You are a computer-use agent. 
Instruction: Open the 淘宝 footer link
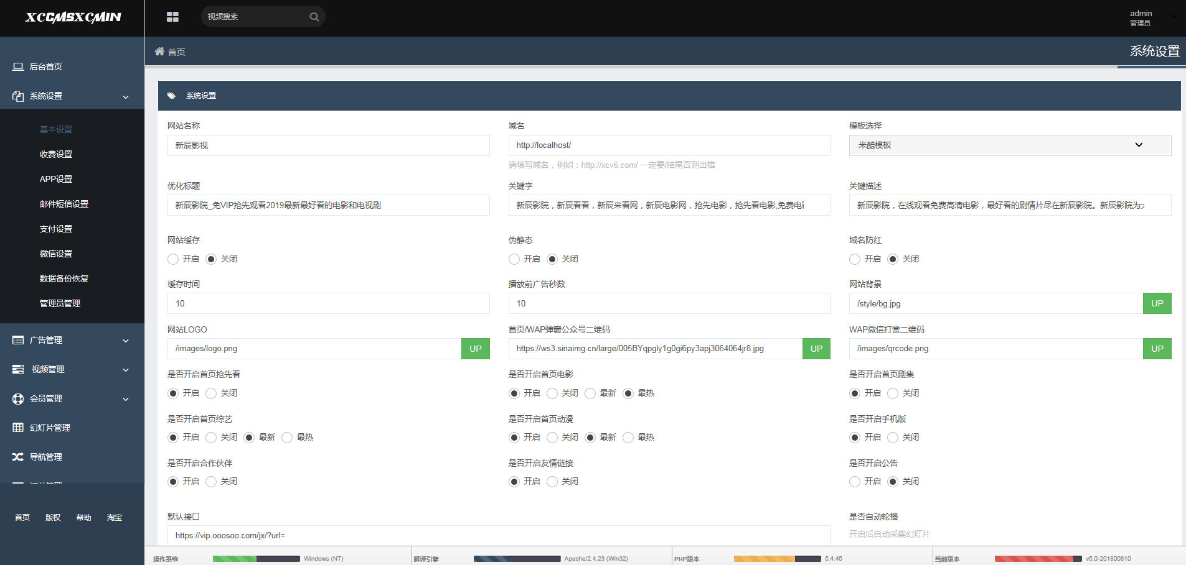click(x=114, y=517)
